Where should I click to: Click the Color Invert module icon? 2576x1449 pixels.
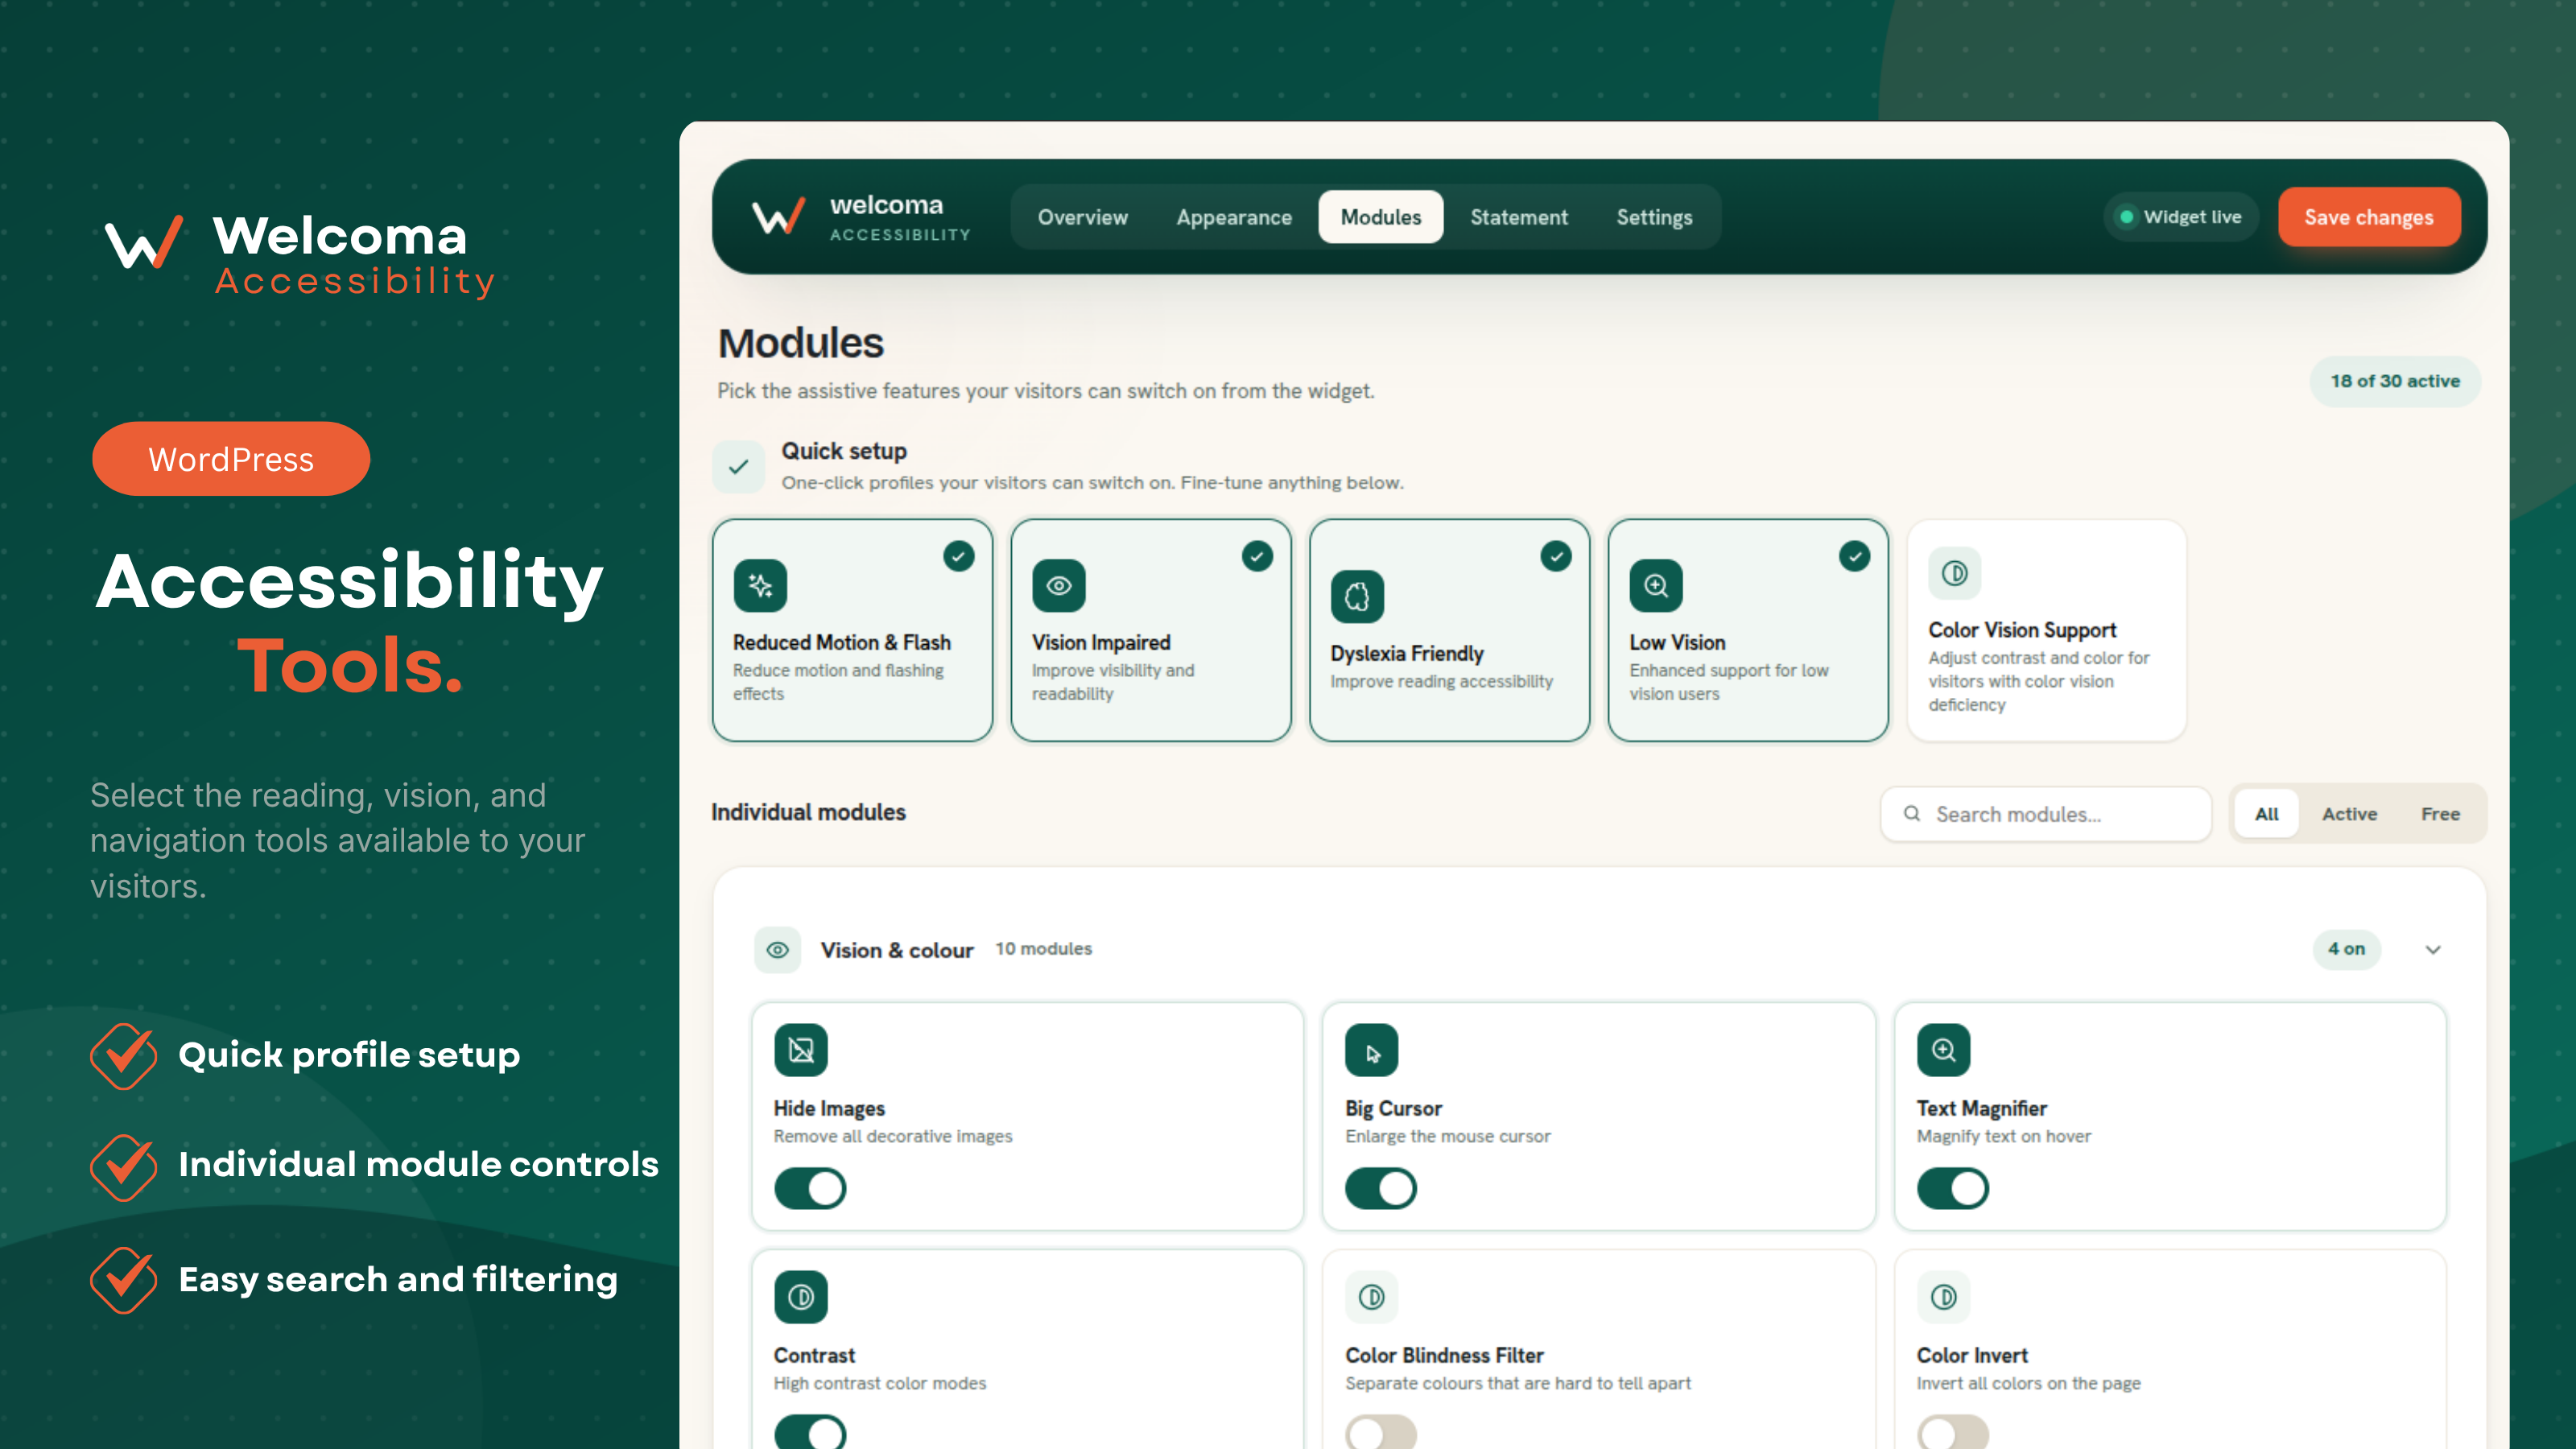[1944, 1297]
